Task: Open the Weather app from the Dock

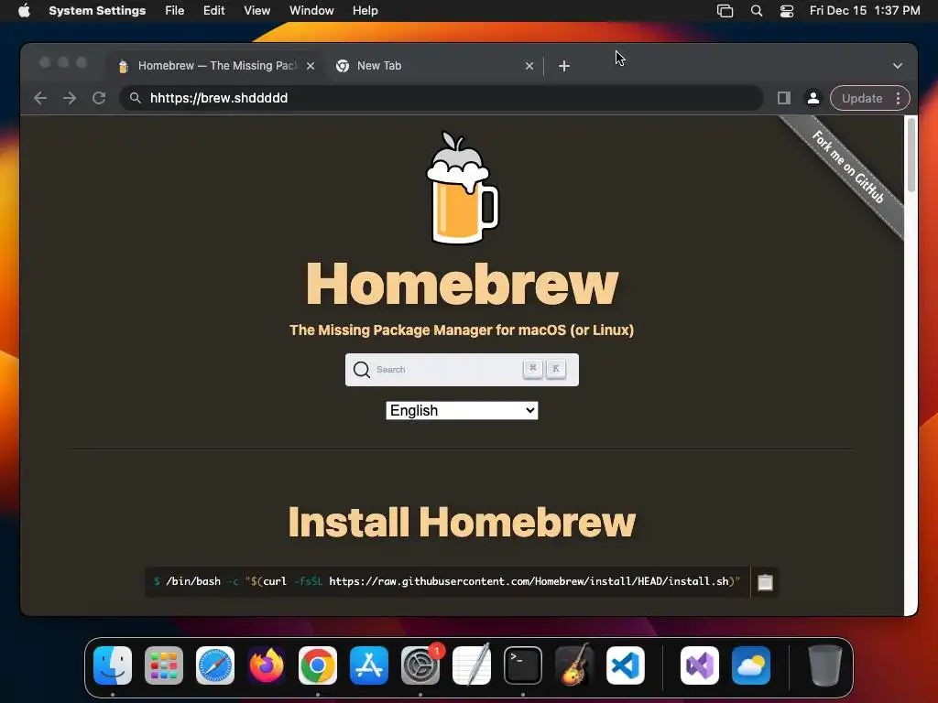Action: (751, 665)
